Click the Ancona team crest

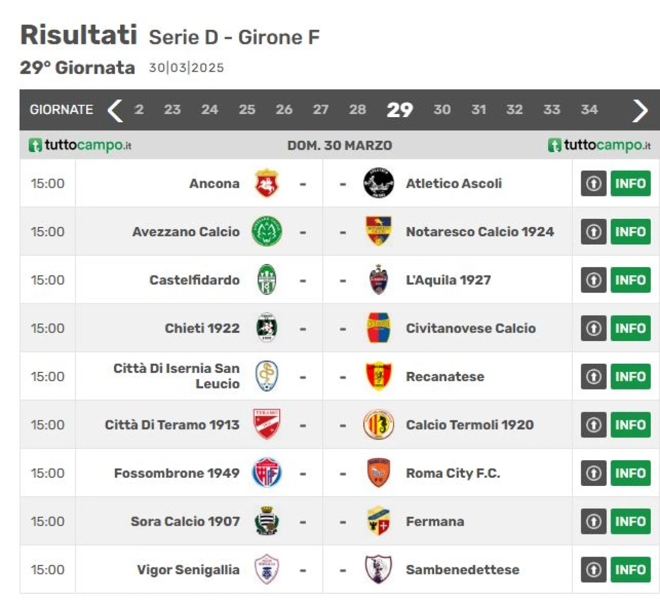(267, 183)
